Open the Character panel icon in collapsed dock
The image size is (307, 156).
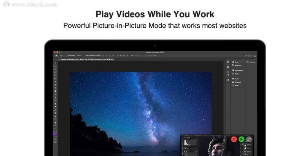point(228,72)
